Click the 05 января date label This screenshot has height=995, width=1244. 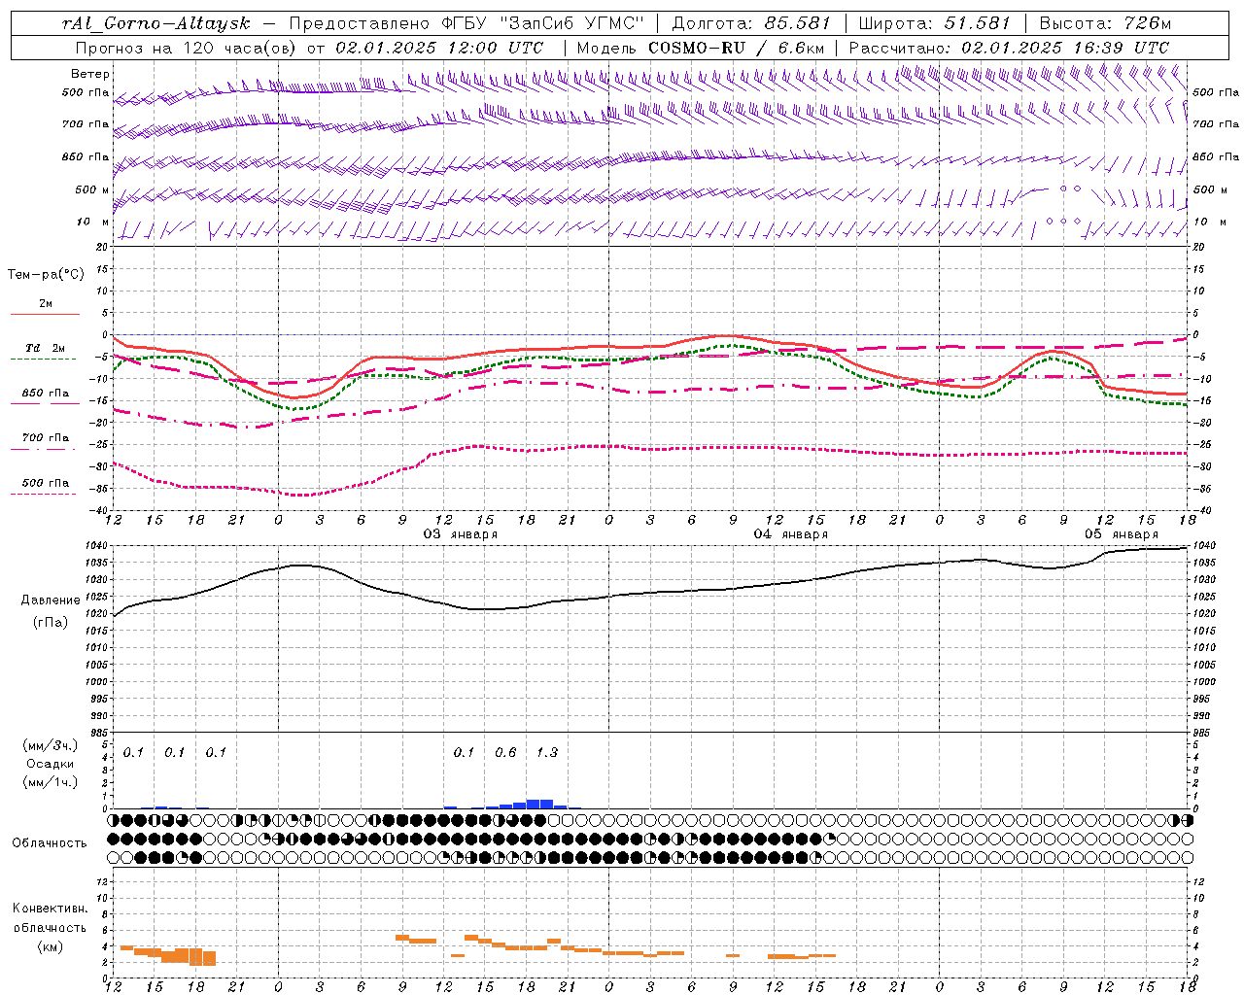click(1122, 533)
